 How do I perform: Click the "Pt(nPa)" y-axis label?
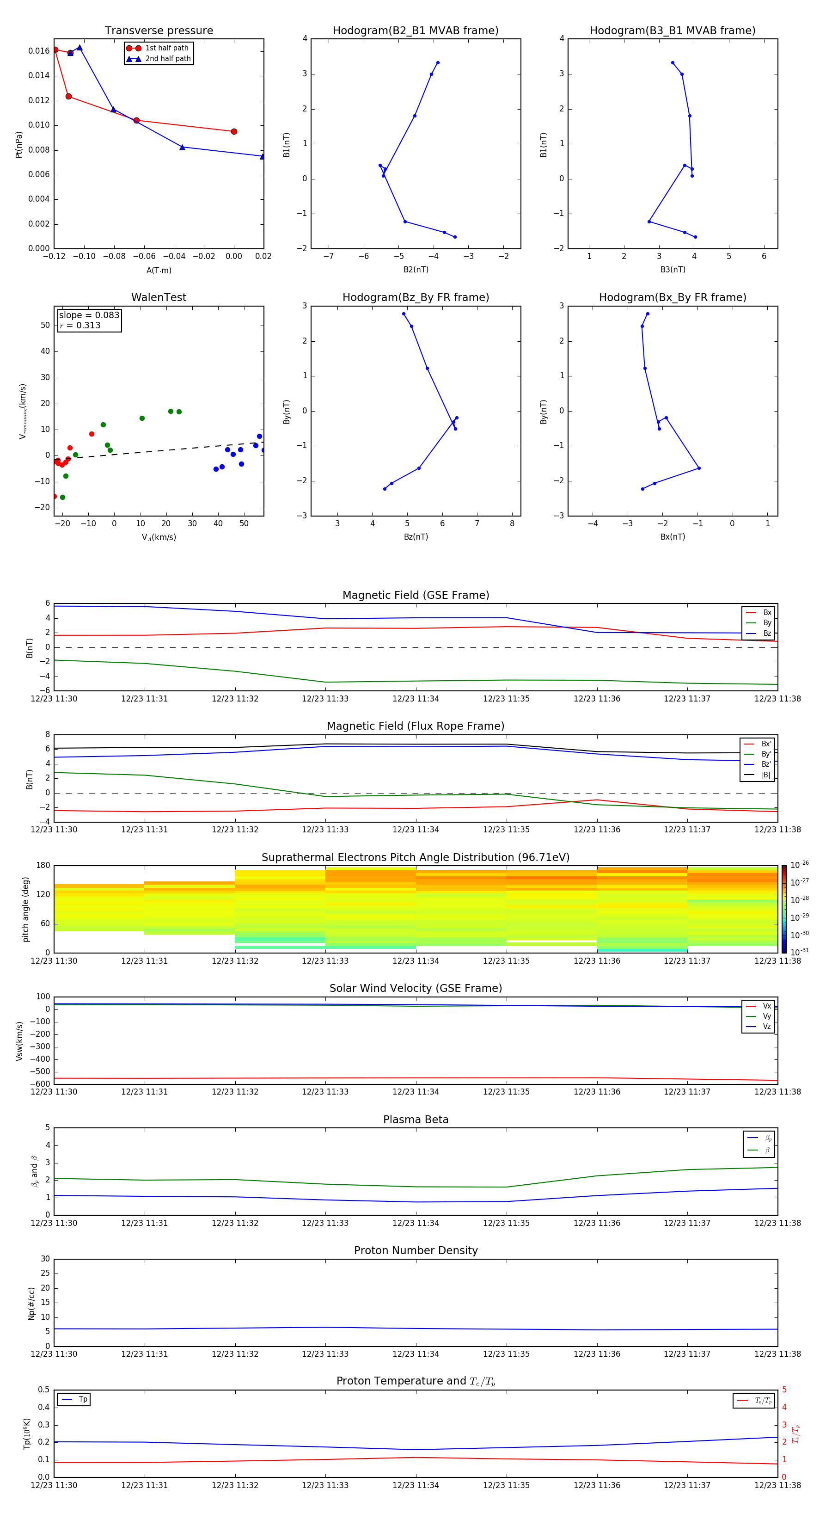coord(19,144)
